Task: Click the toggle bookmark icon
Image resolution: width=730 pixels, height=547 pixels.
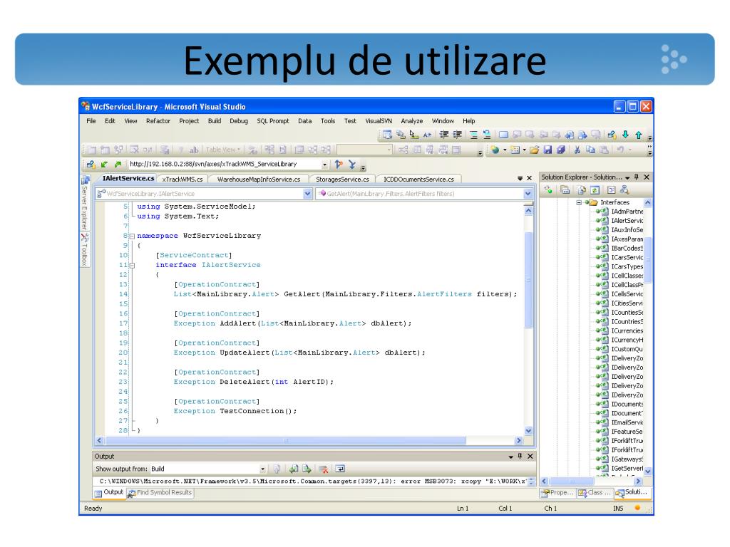Action: [x=503, y=135]
